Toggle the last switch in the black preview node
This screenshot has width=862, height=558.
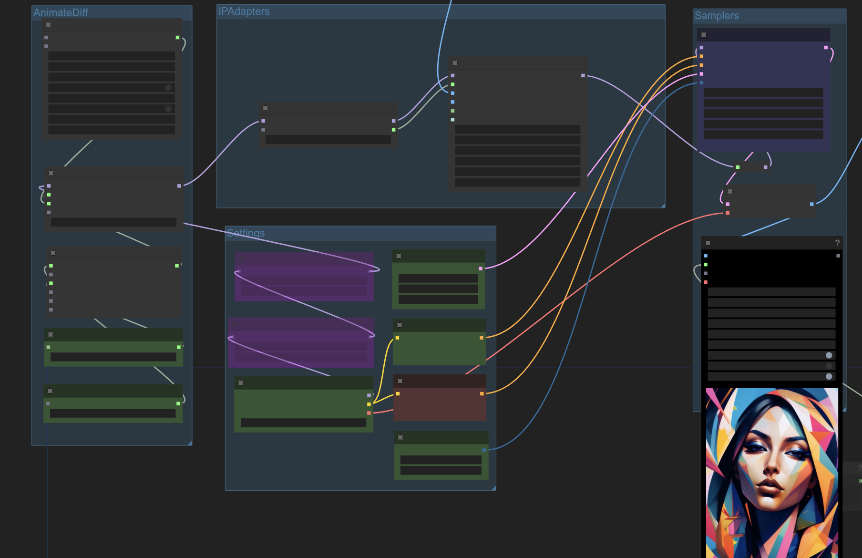[x=829, y=377]
